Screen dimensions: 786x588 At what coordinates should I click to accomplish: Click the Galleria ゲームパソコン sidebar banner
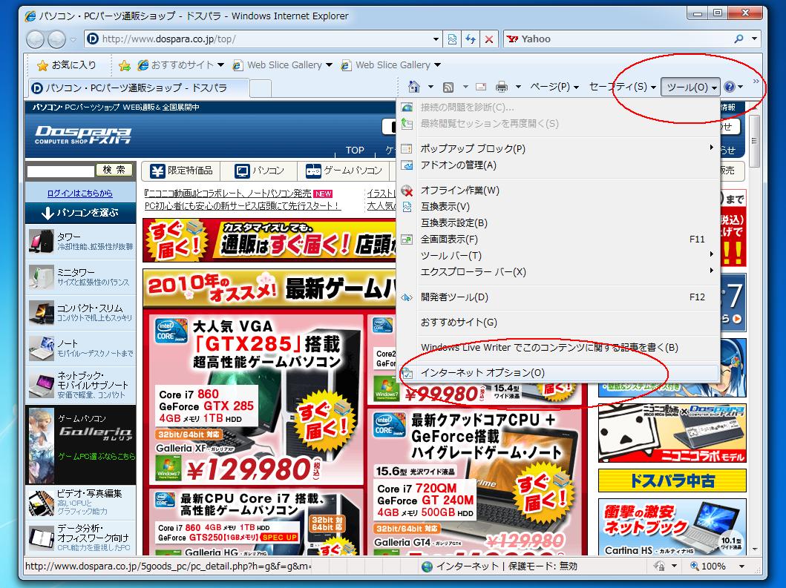click(x=81, y=444)
